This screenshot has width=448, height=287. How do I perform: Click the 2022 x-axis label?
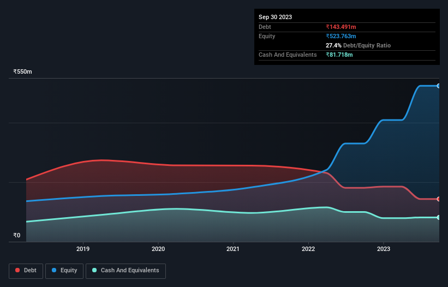click(308, 249)
